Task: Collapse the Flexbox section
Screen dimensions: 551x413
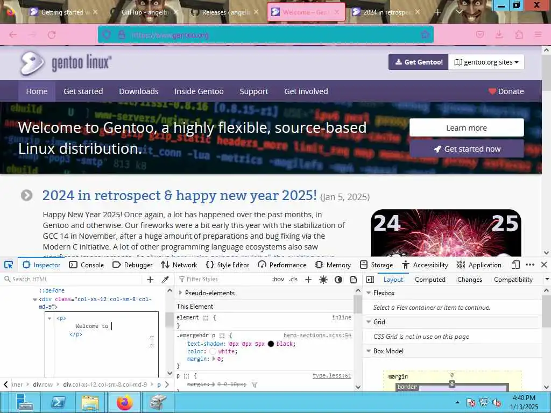Action: pyautogui.click(x=369, y=293)
